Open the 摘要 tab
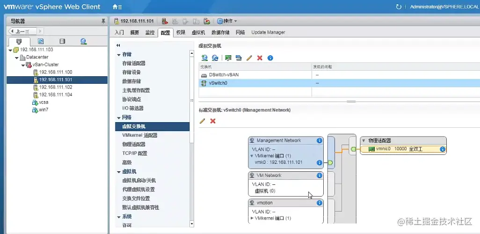Screen dimensions: 480x234 134,32
